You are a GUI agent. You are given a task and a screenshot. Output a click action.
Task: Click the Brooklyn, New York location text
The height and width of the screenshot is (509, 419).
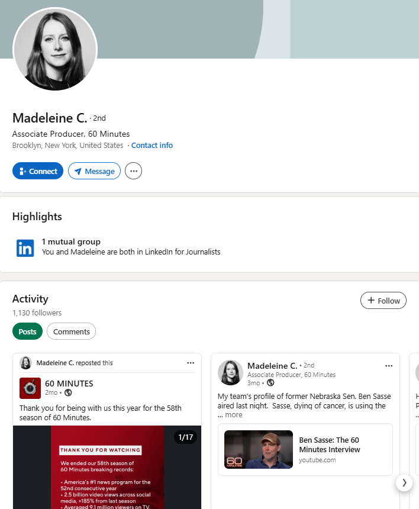point(68,145)
